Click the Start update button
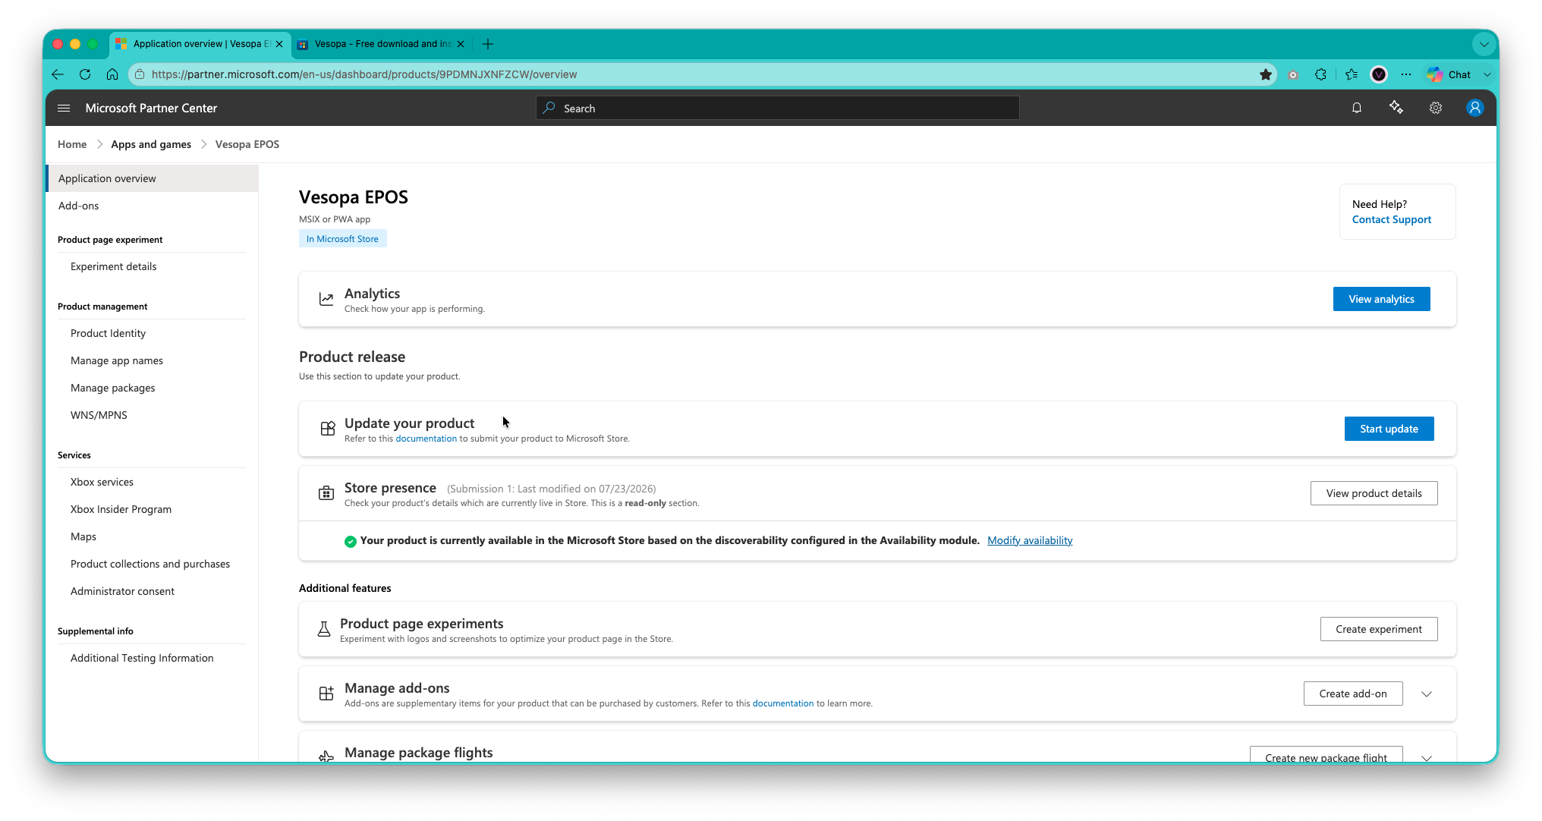This screenshot has width=1542, height=821. pos(1389,429)
